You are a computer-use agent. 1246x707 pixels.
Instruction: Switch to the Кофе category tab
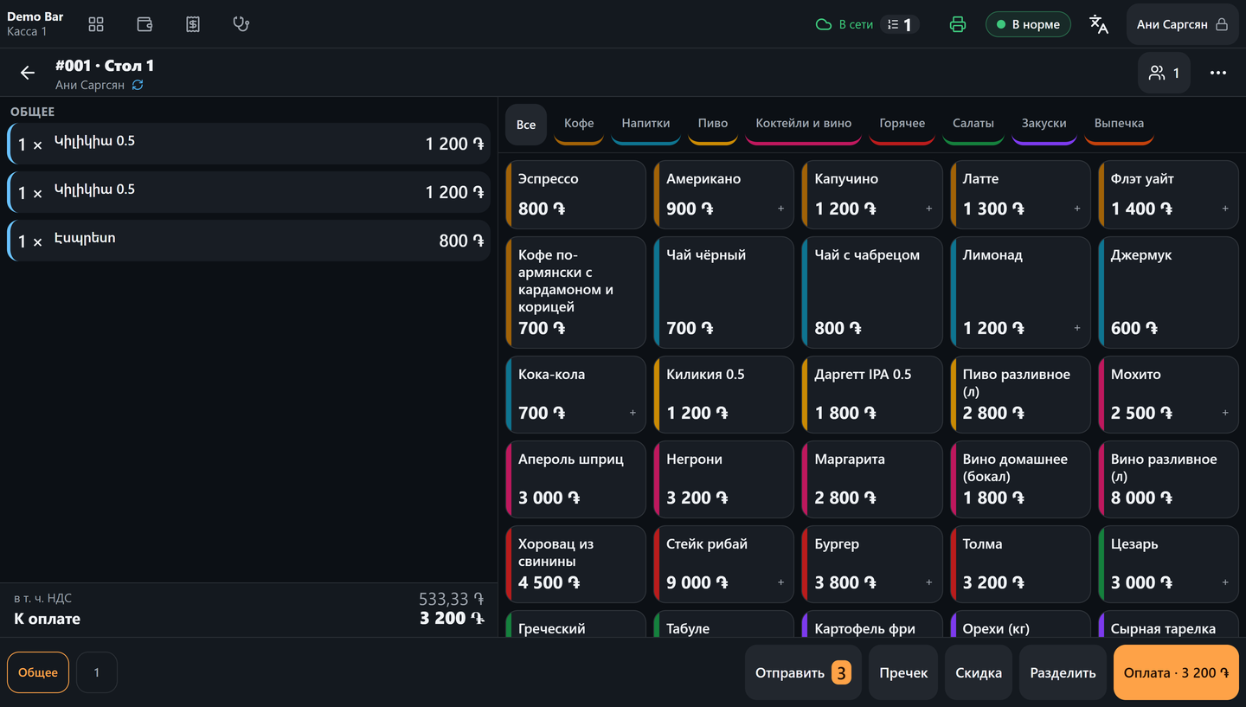pyautogui.click(x=579, y=125)
